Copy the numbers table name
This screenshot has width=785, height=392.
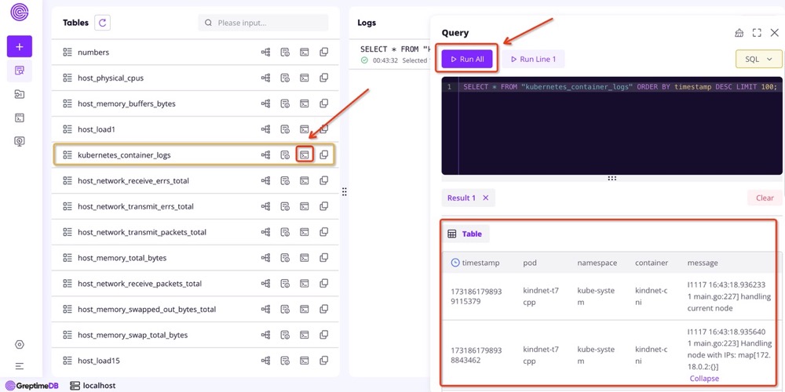coord(323,53)
